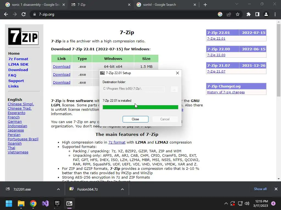Viewport: 281px width, 210px height.
Task: Open 7-Zip 21.07 release link
Action: click(216, 71)
